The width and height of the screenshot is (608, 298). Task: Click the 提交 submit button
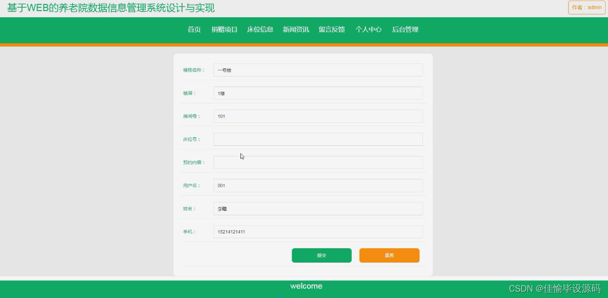click(321, 255)
